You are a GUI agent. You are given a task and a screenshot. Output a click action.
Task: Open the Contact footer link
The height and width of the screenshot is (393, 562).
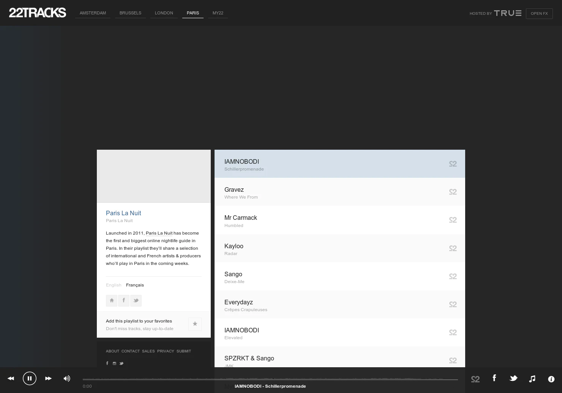tap(131, 351)
